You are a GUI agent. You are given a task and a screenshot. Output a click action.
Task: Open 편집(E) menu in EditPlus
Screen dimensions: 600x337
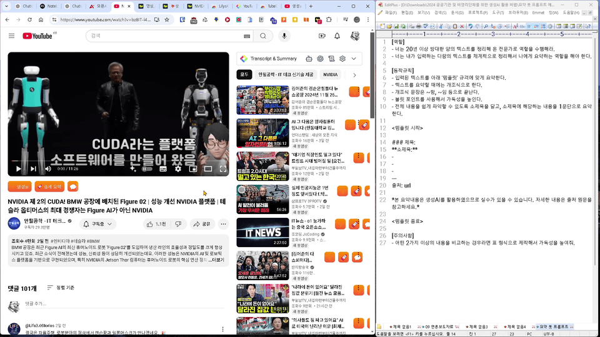coord(407,12)
